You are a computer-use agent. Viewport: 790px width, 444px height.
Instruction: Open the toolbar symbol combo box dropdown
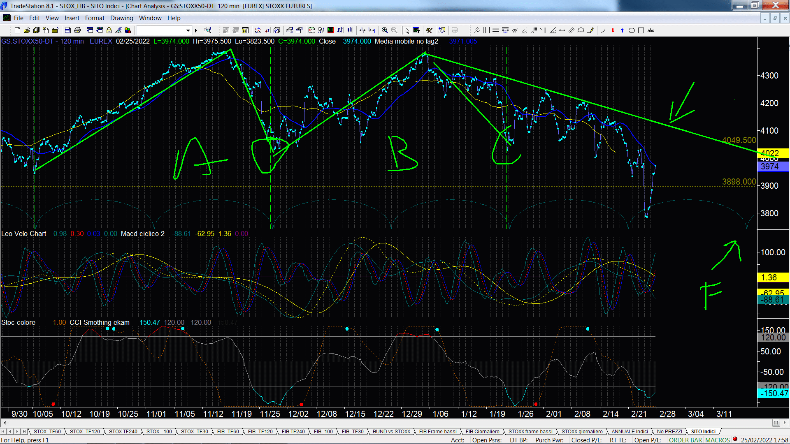188,30
